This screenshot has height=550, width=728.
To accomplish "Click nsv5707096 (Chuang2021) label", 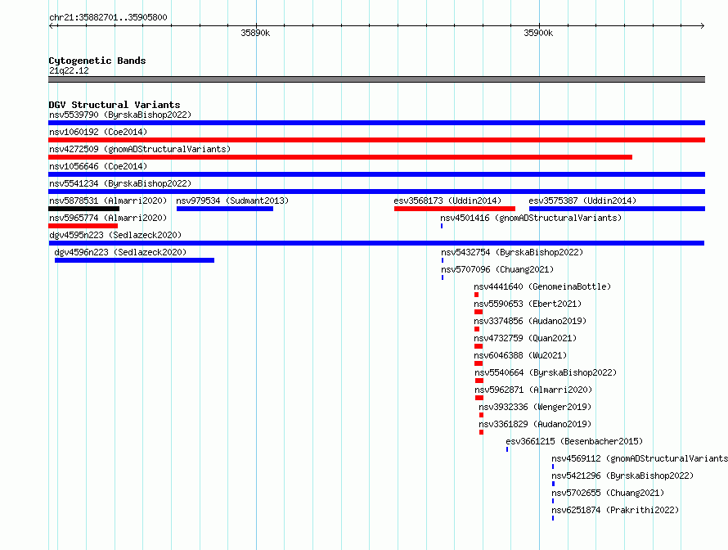I will coord(497,269).
